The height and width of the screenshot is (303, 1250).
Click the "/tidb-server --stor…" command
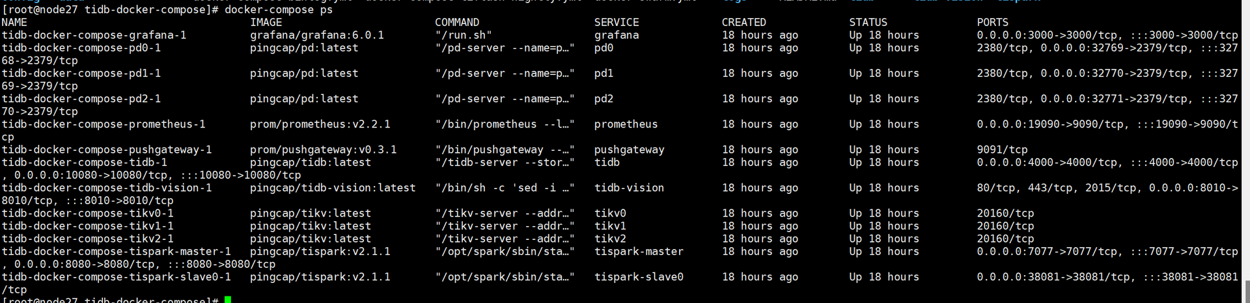pos(505,163)
